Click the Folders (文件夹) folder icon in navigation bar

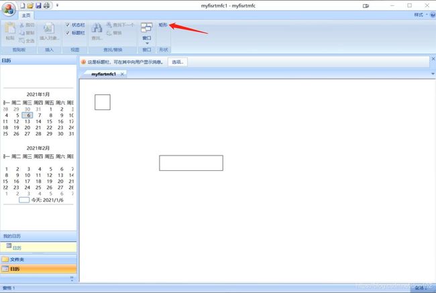coord(5,259)
